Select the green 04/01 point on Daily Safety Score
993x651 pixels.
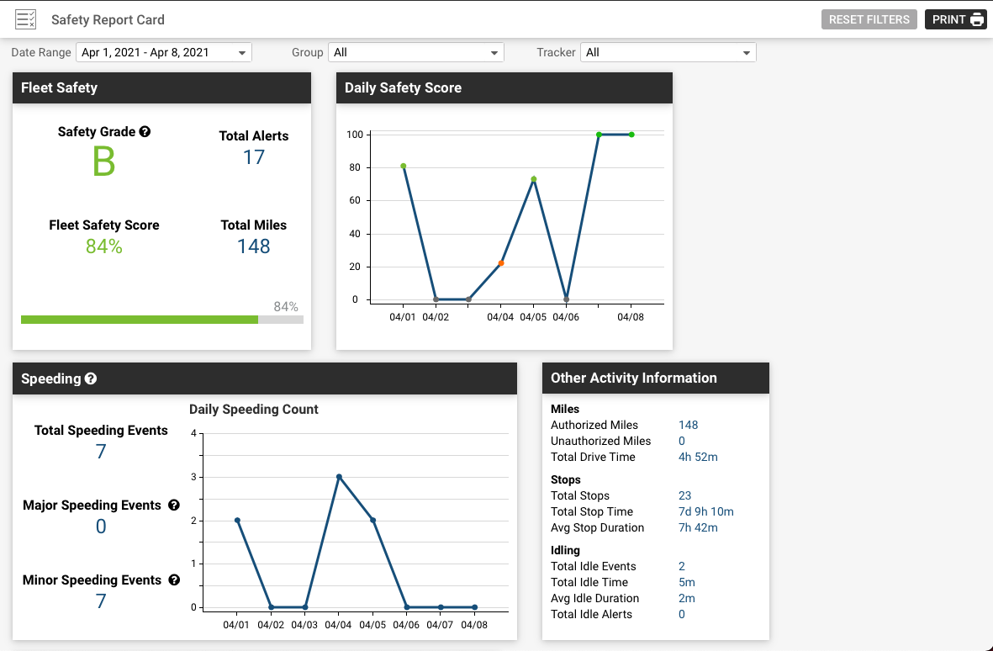404,167
